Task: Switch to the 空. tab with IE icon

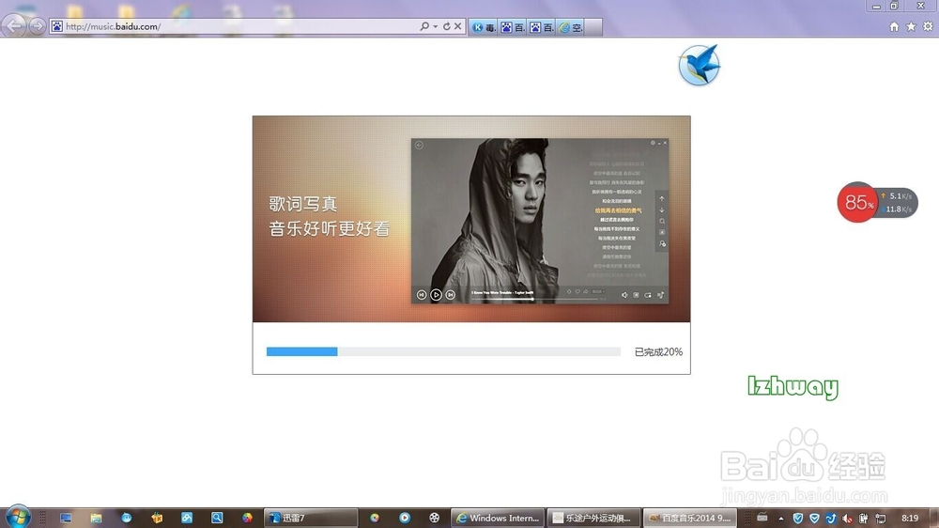Action: pos(570,27)
